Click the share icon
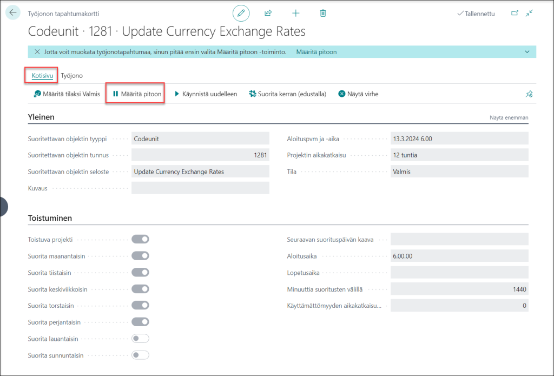The image size is (554, 376). point(268,13)
